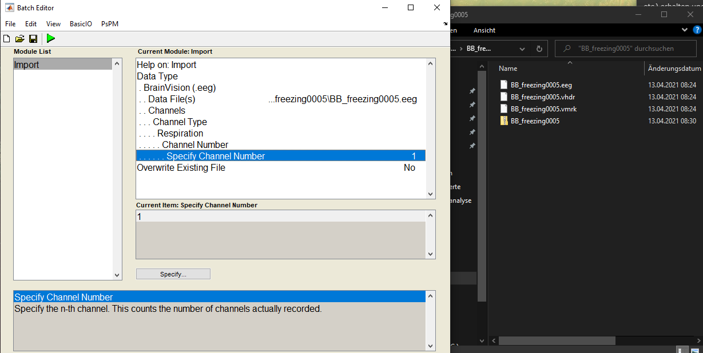Viewport: 703px width, 353px height.
Task: Open an existing batch file
Action: 19,38
